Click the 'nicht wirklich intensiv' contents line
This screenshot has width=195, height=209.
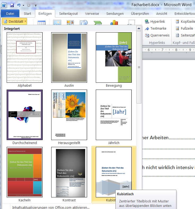pyautogui.click(x=168, y=168)
